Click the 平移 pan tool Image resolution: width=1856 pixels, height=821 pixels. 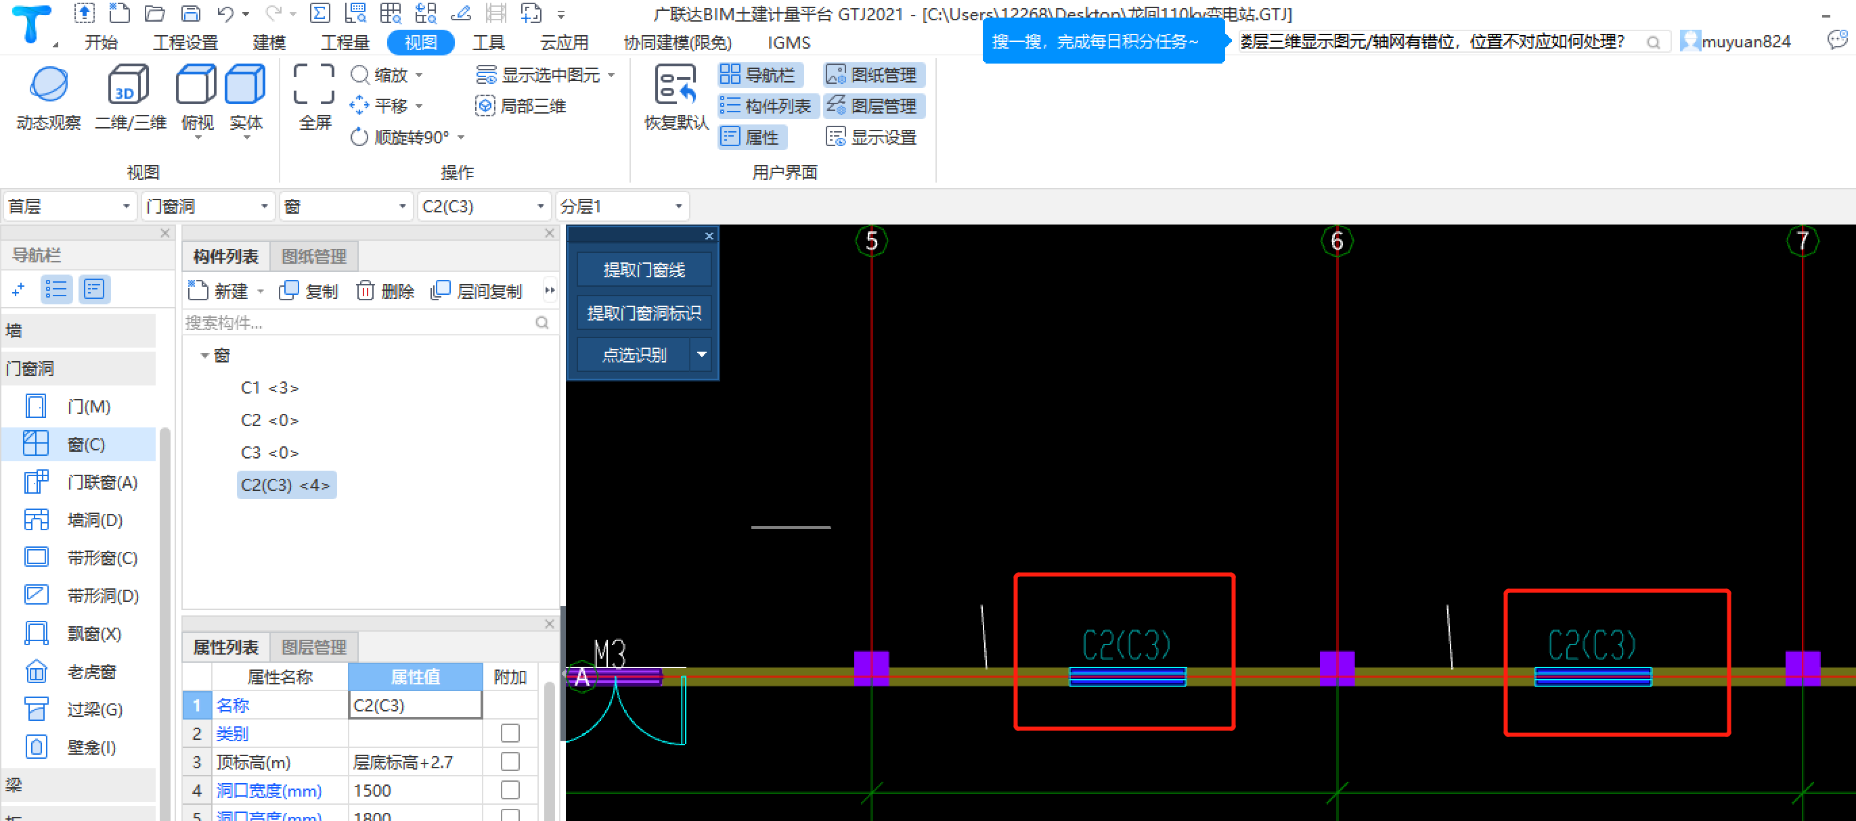click(386, 105)
